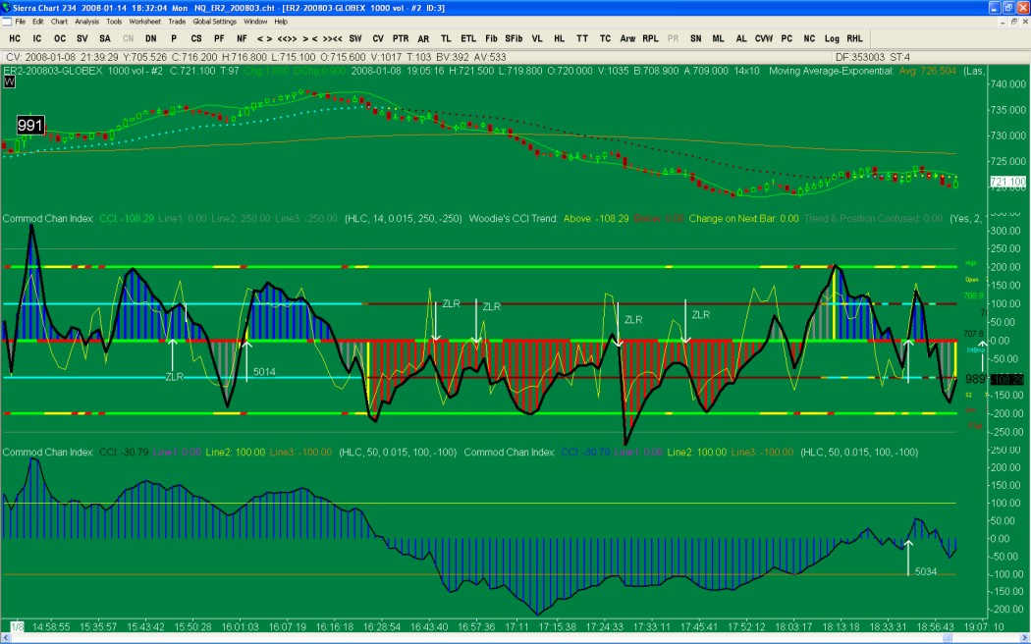
Task: Click the 5014 annotation text
Action: click(x=264, y=372)
